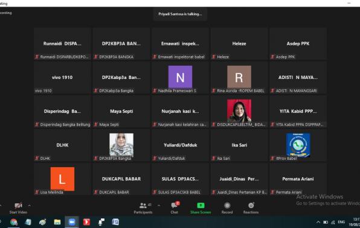Select the Yuliardi/Dafduk participant tile

coord(180,145)
